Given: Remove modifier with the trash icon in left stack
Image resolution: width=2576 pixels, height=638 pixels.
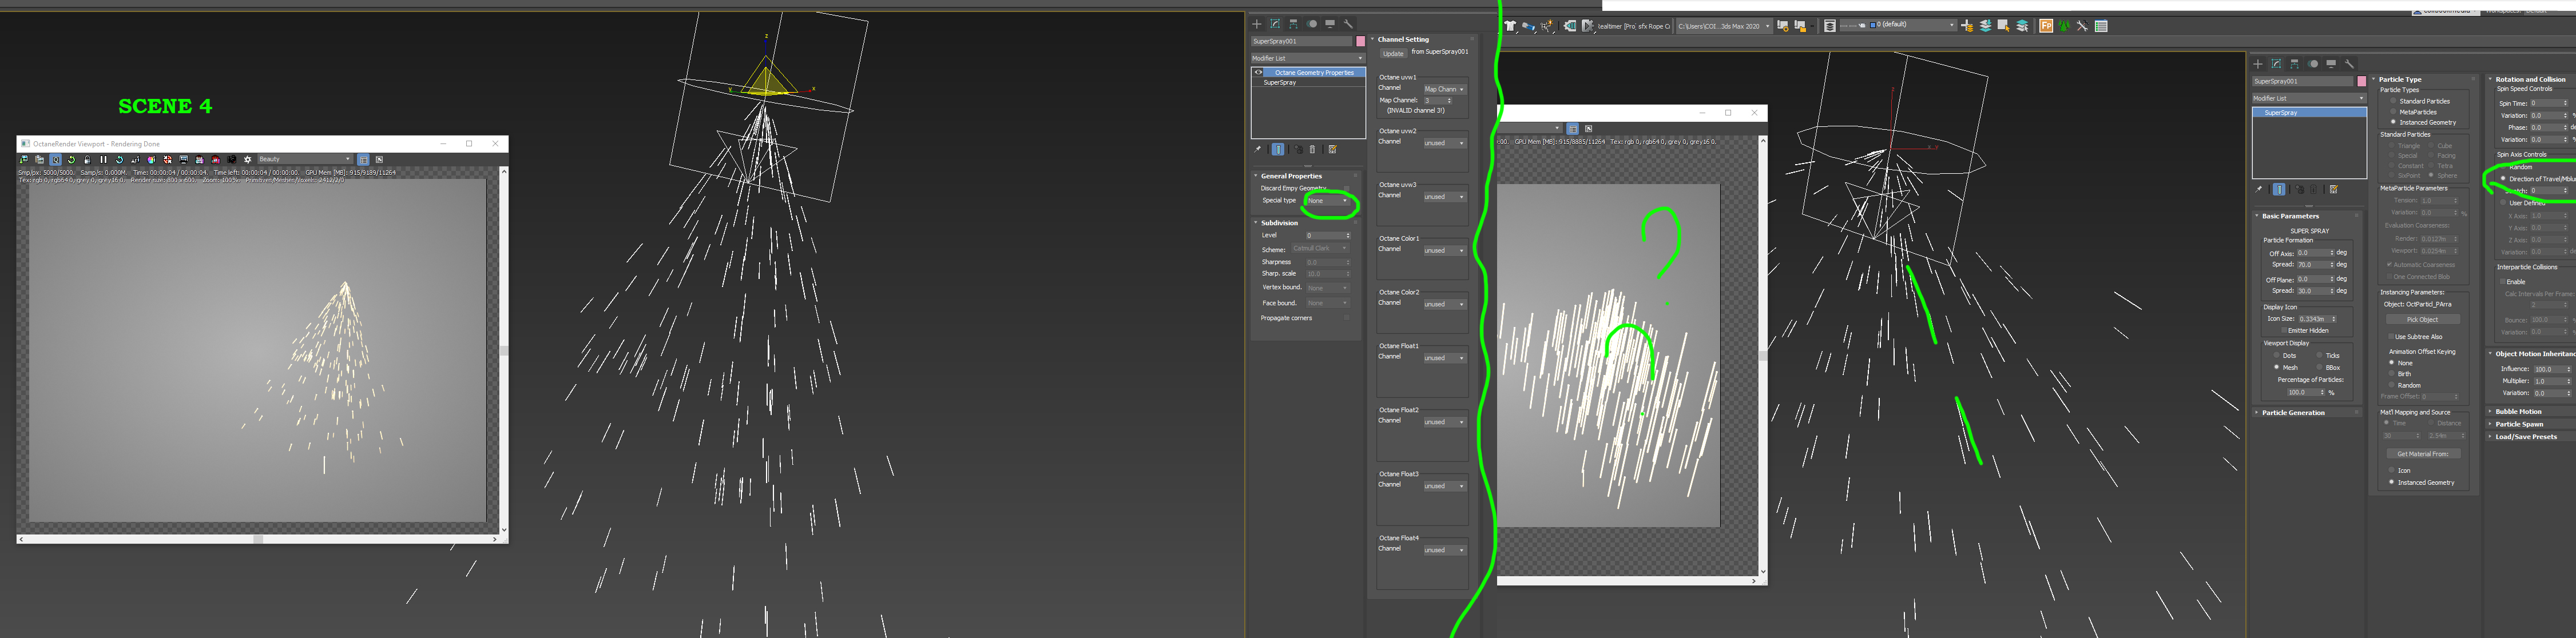Looking at the screenshot, I should (1313, 149).
